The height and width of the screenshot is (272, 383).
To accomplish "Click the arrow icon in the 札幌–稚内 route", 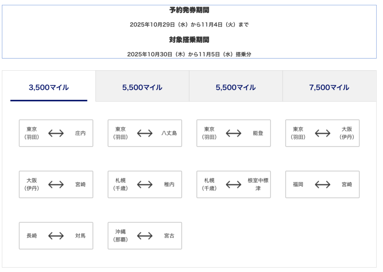I will pyautogui.click(x=145, y=185).
